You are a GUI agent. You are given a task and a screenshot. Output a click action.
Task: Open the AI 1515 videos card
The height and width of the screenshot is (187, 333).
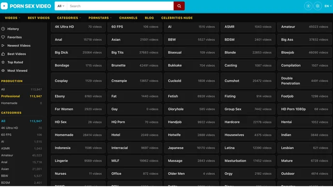pos(191,27)
